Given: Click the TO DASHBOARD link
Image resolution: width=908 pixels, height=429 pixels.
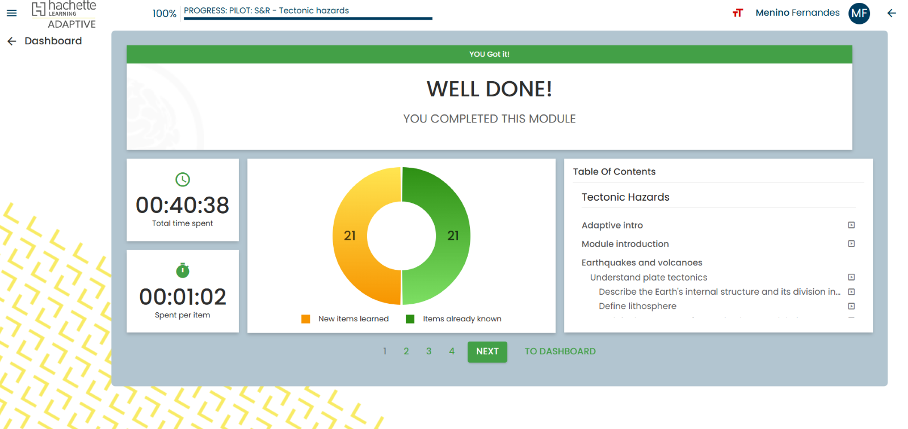Looking at the screenshot, I should click(560, 351).
